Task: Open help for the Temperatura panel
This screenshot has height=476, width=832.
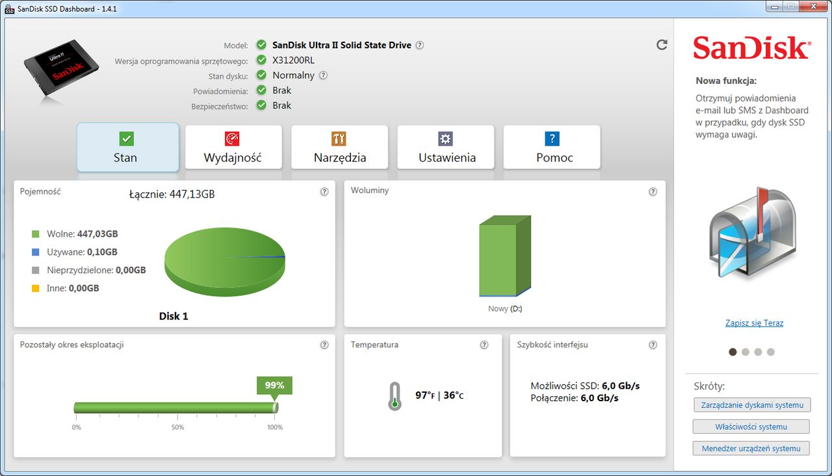Action: pyautogui.click(x=484, y=345)
